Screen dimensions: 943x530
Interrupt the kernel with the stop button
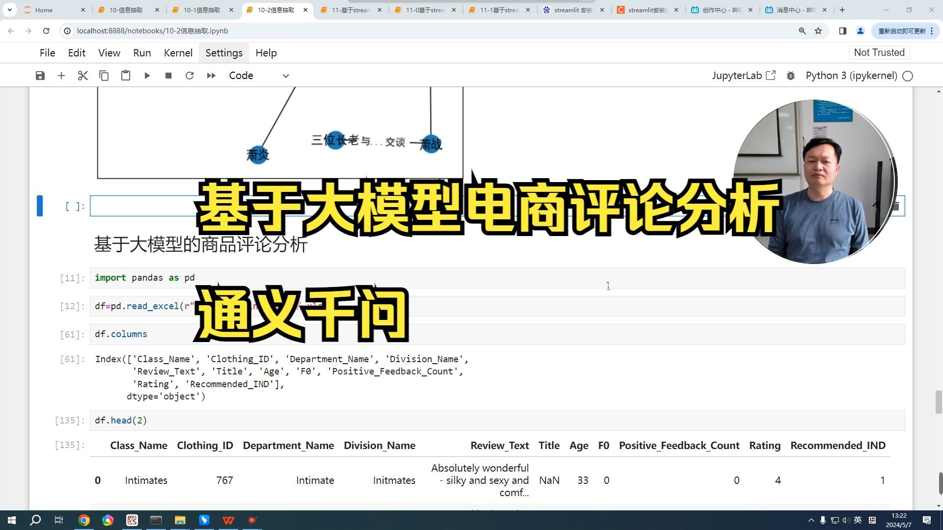pos(168,76)
